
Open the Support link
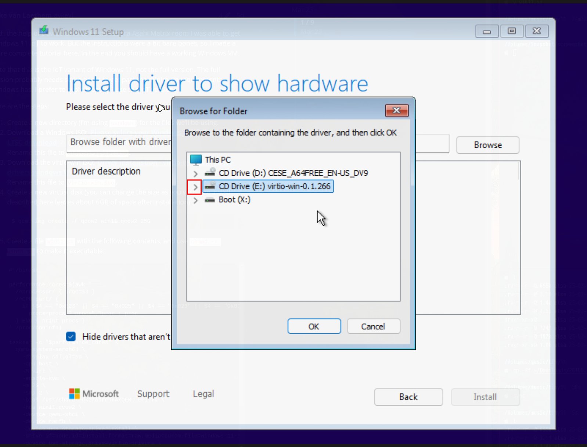click(x=154, y=394)
